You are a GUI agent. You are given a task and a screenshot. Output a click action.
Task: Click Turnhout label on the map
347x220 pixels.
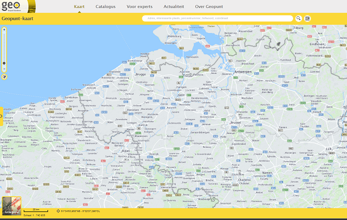286,60
